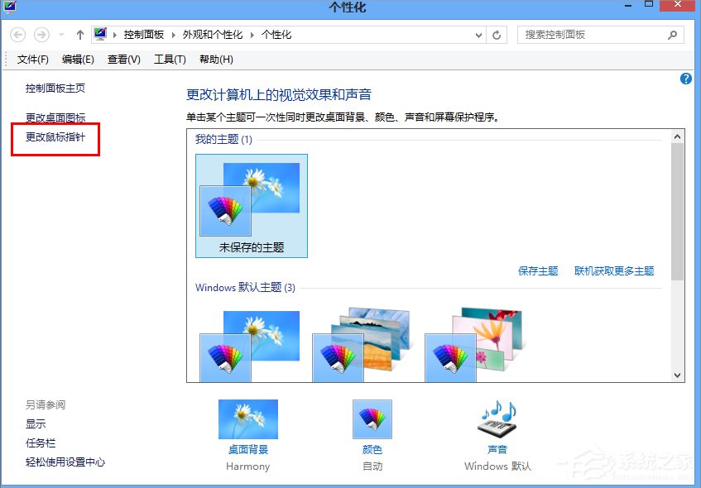Screen dimensions: 701x488
Task: Open the 声音 Windows 默认 sound icon
Action: (496, 419)
